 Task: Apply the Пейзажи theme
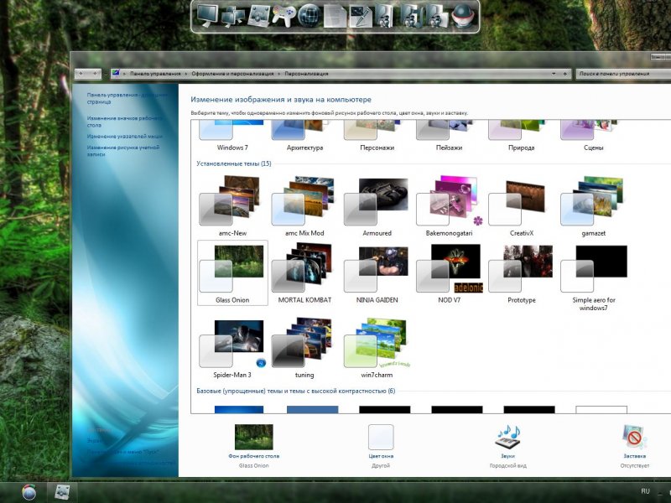[449, 136]
